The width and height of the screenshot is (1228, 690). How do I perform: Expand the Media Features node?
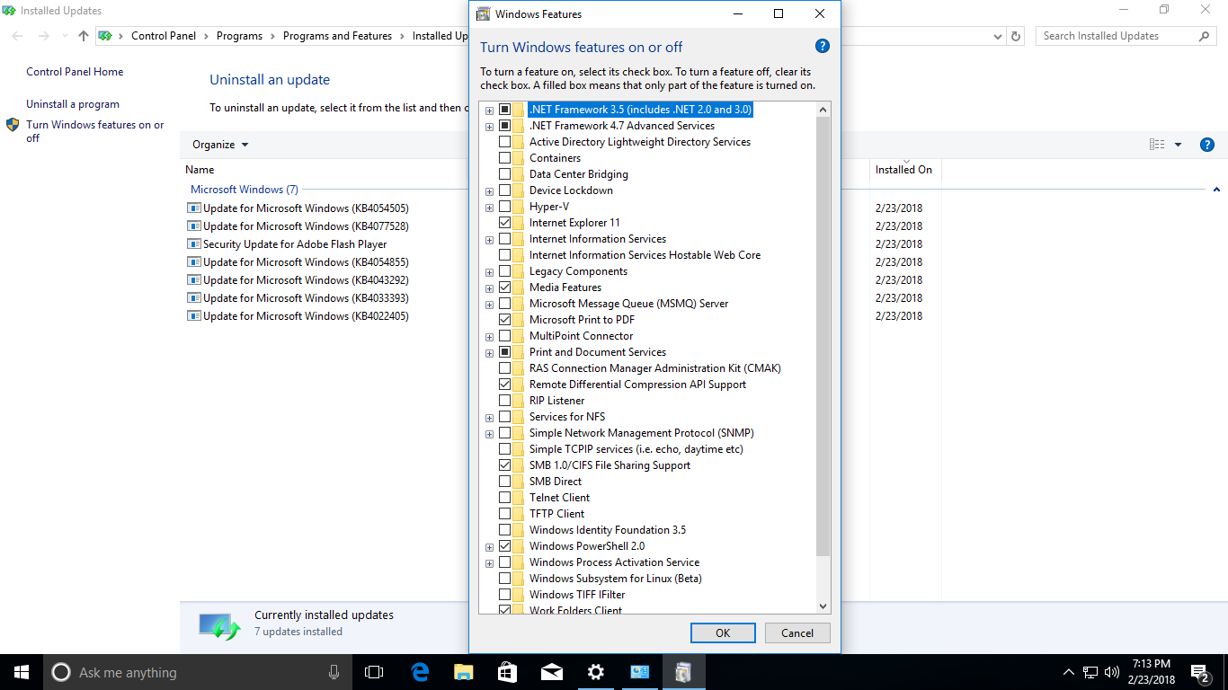[489, 288]
